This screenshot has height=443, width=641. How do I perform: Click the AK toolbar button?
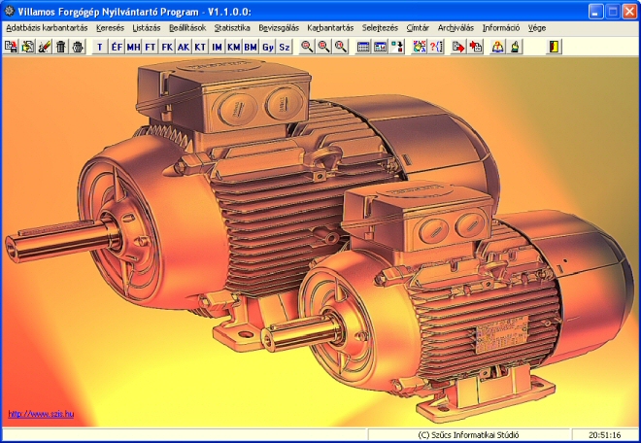[x=184, y=47]
